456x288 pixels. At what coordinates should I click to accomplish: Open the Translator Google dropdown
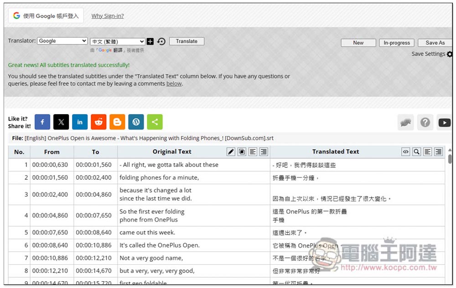(x=62, y=41)
